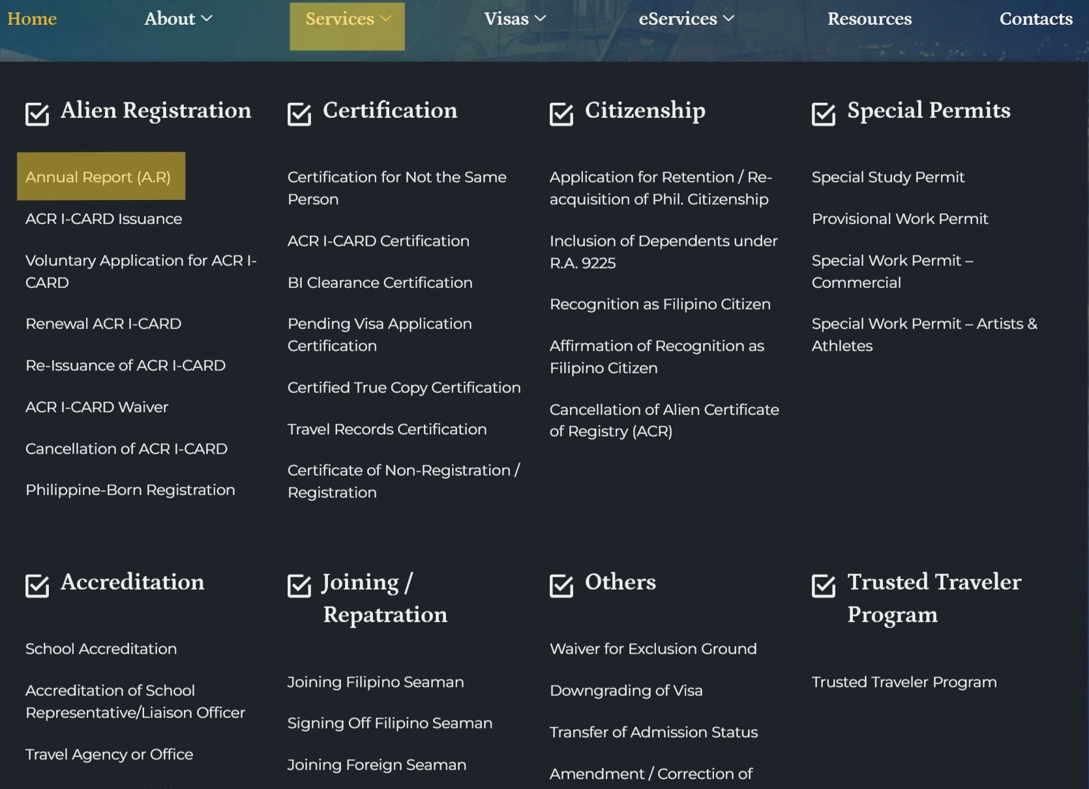The width and height of the screenshot is (1089, 789).
Task: Select Renewal ACR I-CARD
Action: tap(103, 324)
